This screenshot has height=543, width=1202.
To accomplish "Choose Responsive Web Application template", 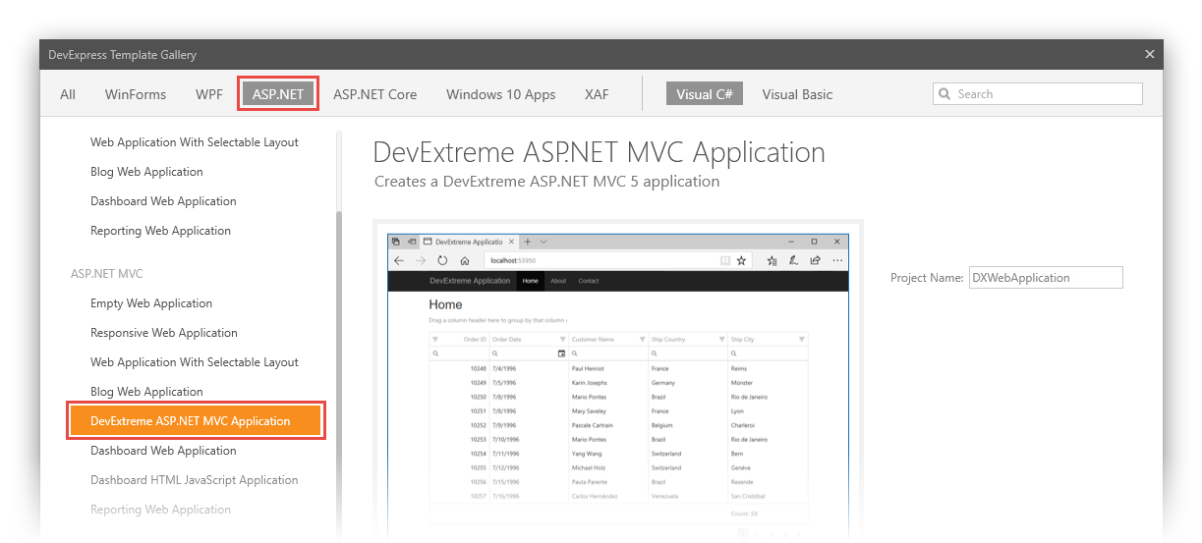I will [x=164, y=333].
